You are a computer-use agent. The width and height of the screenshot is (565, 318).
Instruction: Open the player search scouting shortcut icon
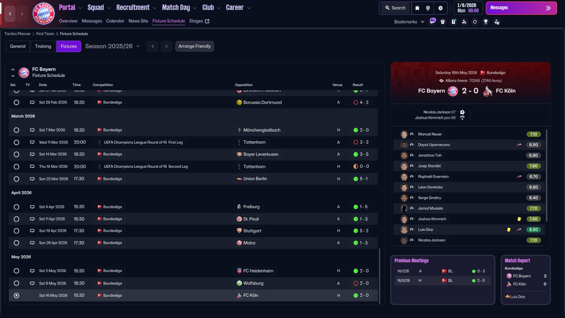[x=464, y=22]
